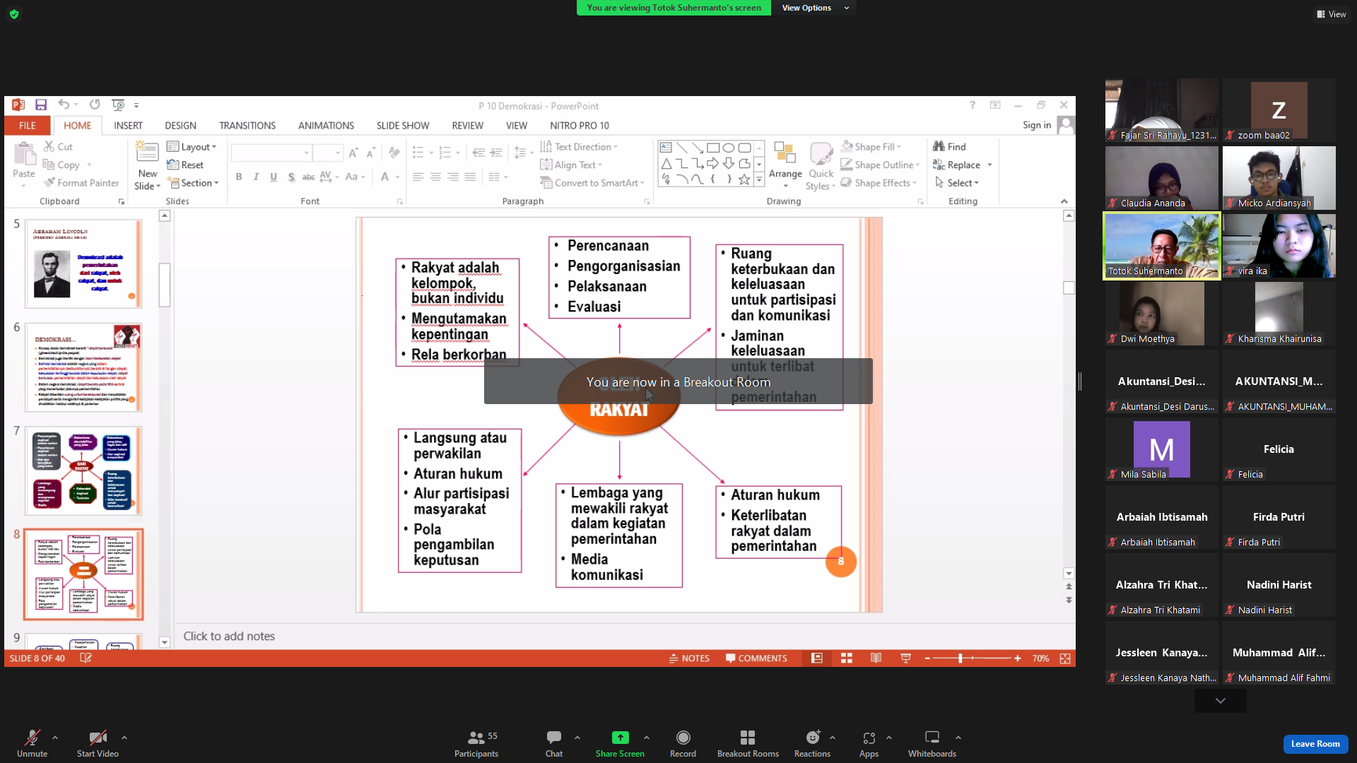Open Zoom Whiteboards
This screenshot has height=763, width=1357.
(932, 744)
